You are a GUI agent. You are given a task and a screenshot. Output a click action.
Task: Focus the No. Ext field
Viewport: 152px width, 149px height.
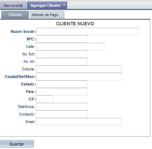[62, 54]
